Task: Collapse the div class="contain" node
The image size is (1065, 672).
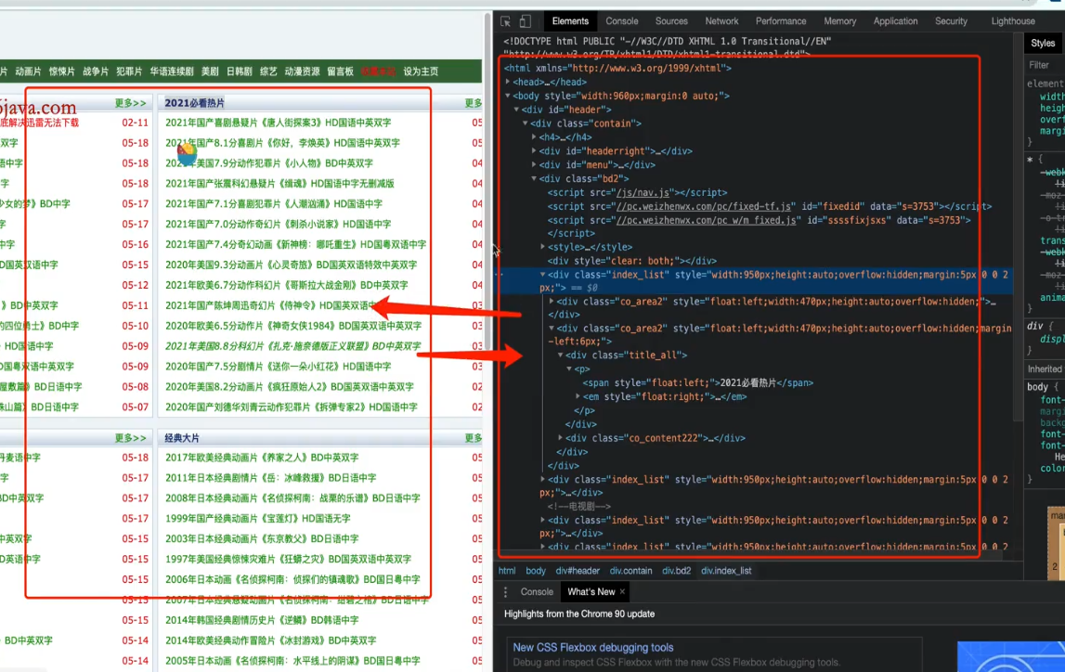Action: pos(526,123)
